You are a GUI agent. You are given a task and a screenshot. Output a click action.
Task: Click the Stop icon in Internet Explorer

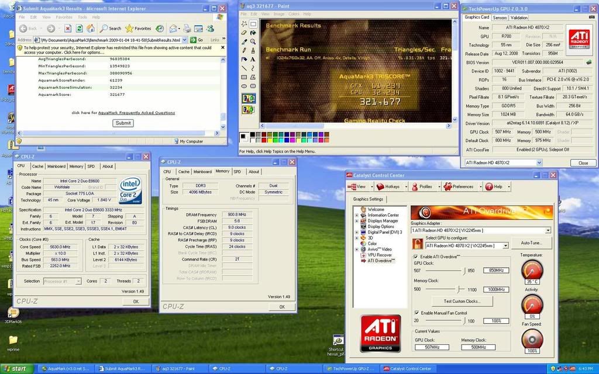click(68, 28)
